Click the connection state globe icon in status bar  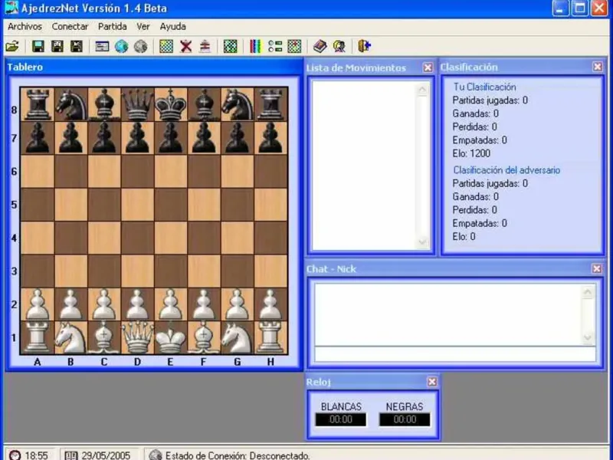(x=156, y=455)
